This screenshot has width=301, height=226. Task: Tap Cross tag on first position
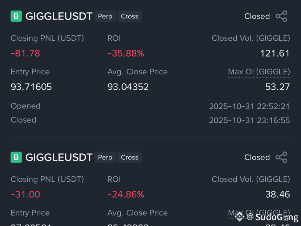pyautogui.click(x=129, y=16)
